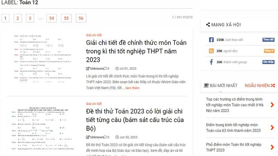
Task: Click the 'Jul 01, 2023' date text
Action: coord(128,68)
